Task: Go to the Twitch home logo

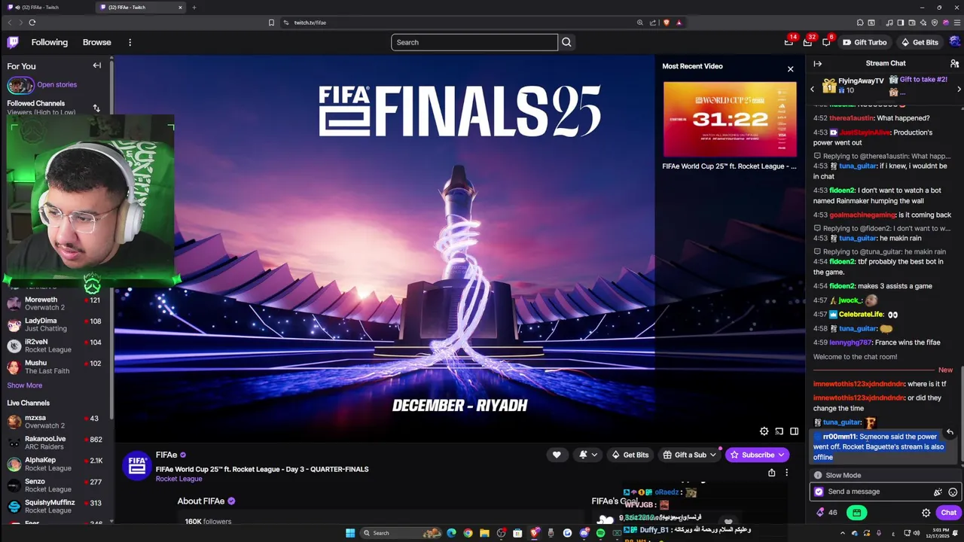Action: click(x=13, y=42)
